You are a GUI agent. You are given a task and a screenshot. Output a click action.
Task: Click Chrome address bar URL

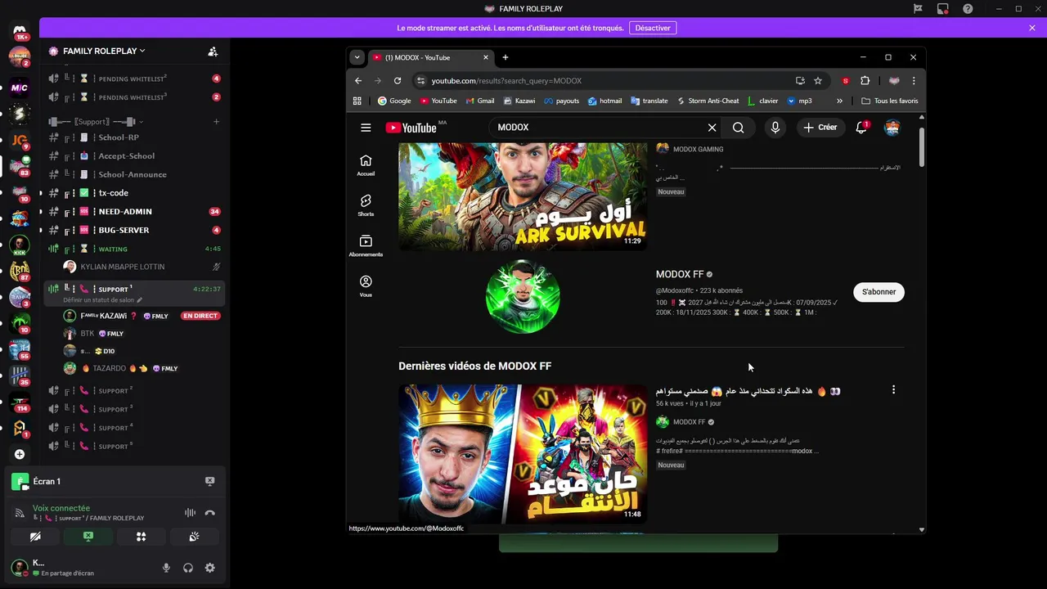point(506,81)
